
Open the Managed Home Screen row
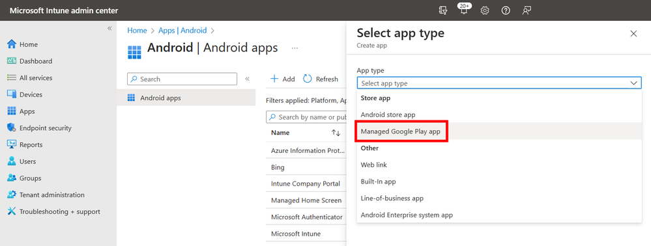[x=306, y=200]
